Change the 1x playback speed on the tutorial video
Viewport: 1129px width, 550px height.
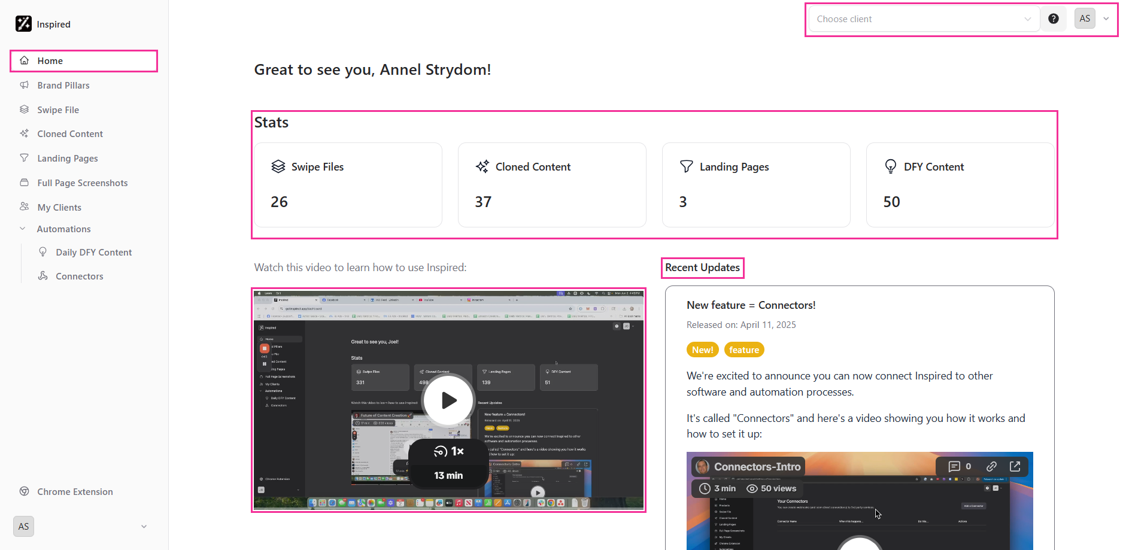click(449, 451)
